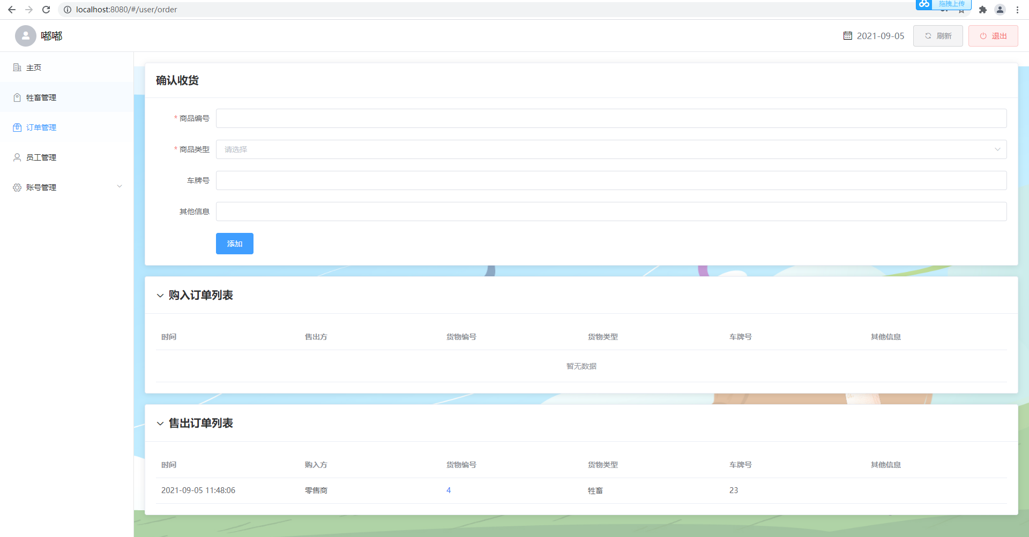Open the Chrome three-dot menu
This screenshot has height=537, width=1029.
point(1017,10)
